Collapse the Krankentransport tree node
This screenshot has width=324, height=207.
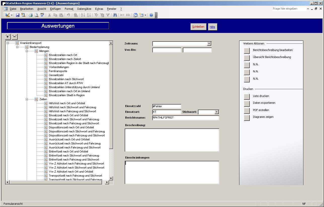click(x=8, y=43)
